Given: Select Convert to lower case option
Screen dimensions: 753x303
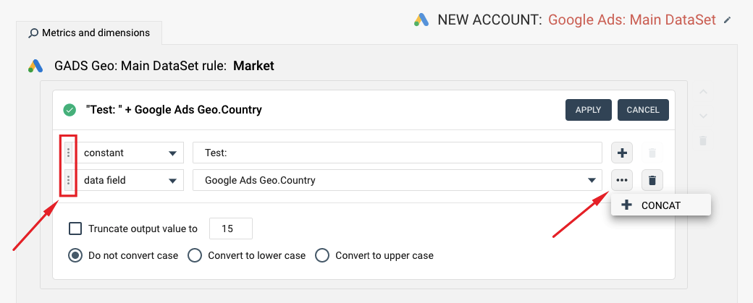Looking at the screenshot, I should coord(195,255).
